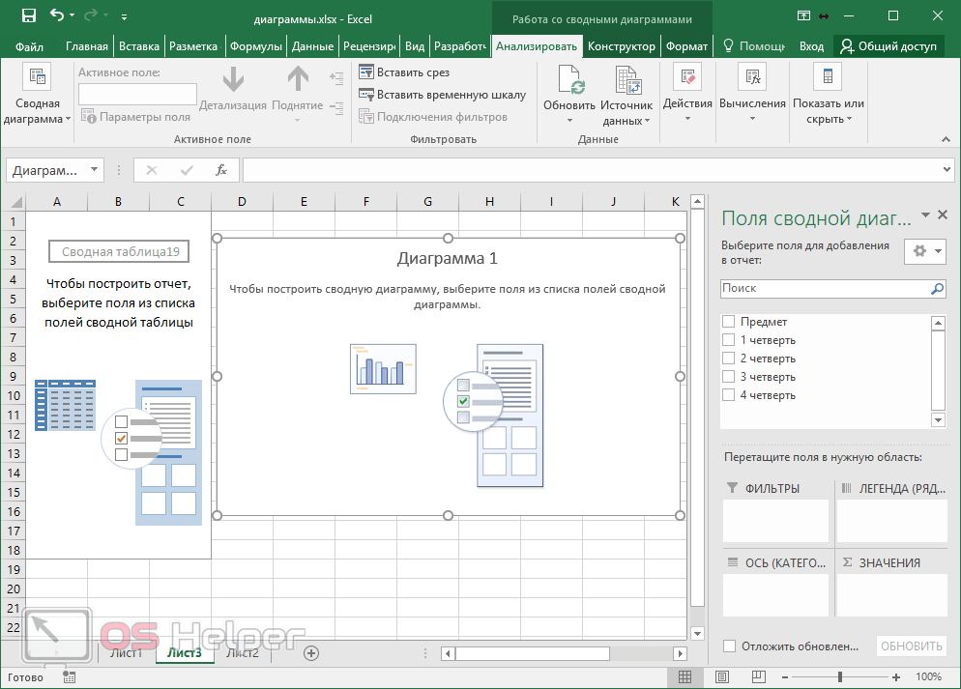This screenshot has height=689, width=961.
Task: Add a new sheet with plus icon
Action: click(311, 653)
